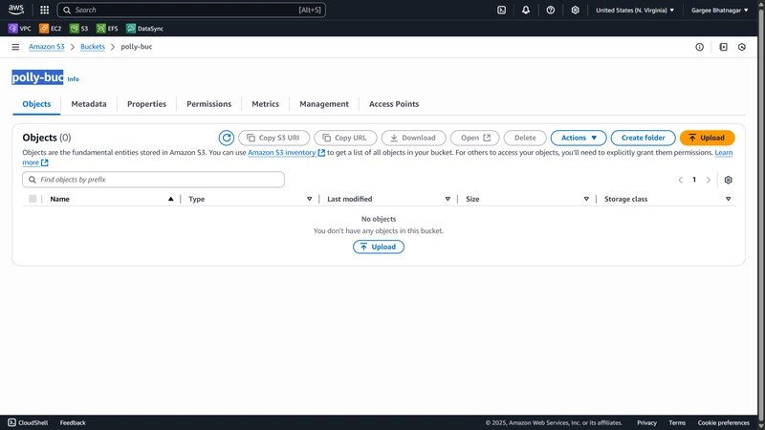Go to Amazon S3 breadcrumb link

(46, 47)
